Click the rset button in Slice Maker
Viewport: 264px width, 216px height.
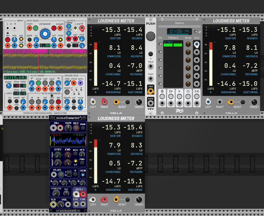click(x=45, y=83)
